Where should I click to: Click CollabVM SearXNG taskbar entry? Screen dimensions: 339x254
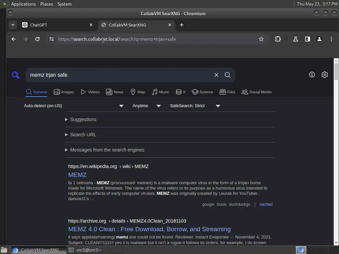39,250
